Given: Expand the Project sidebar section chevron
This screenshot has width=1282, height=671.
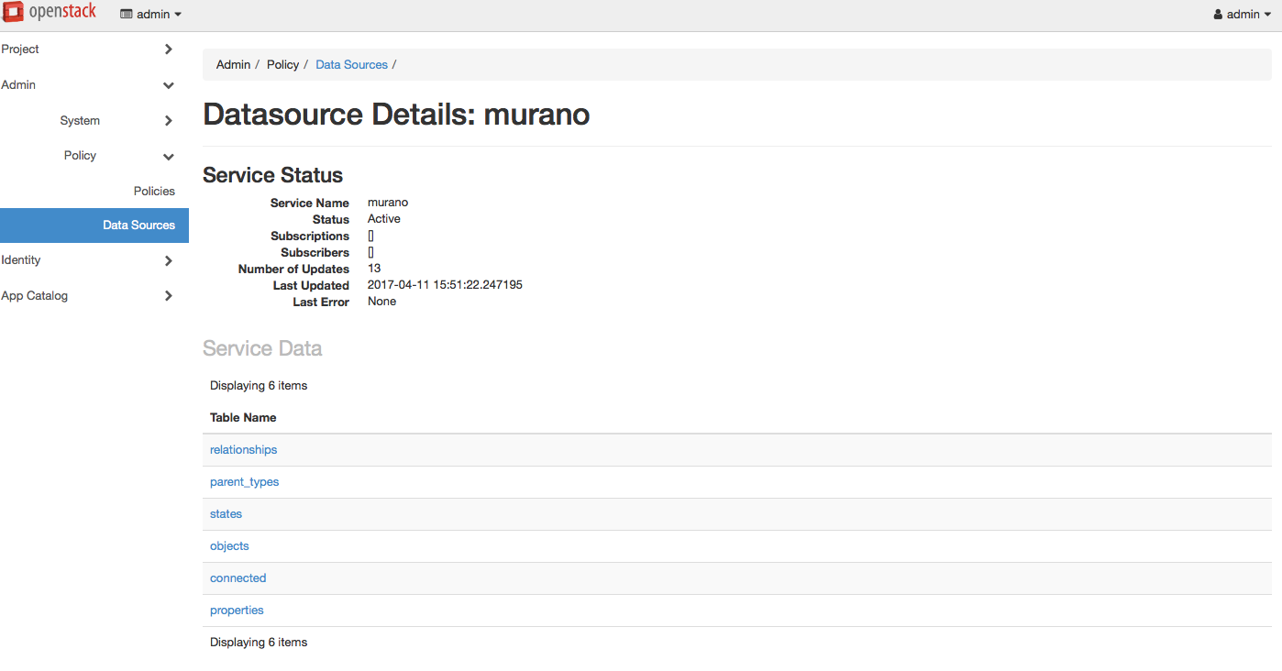Looking at the screenshot, I should 168,49.
